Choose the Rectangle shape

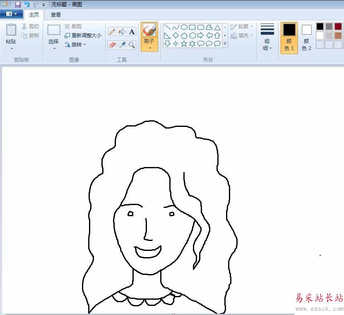(192, 27)
